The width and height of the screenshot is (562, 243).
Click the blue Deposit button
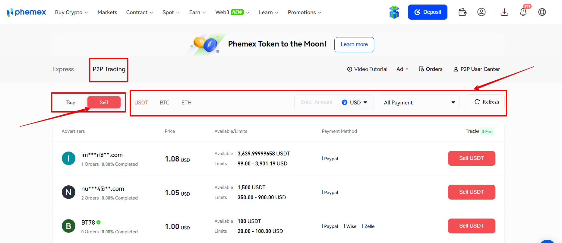tap(428, 12)
